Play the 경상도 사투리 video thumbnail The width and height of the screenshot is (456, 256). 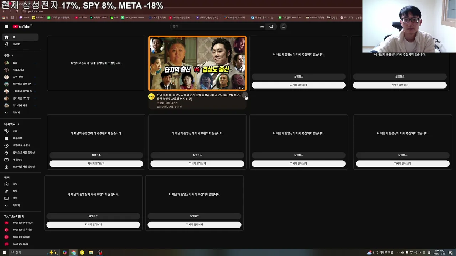coord(197,63)
